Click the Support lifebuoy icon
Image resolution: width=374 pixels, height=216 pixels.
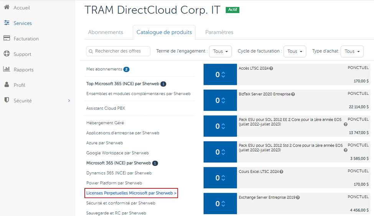point(7,54)
